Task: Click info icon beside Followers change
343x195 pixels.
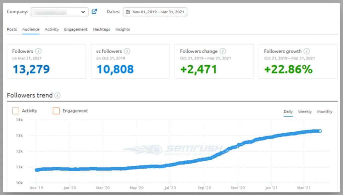Action: click(223, 51)
